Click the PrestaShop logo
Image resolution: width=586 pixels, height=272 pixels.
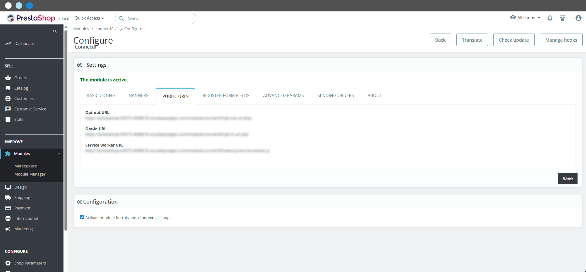[x=31, y=18]
